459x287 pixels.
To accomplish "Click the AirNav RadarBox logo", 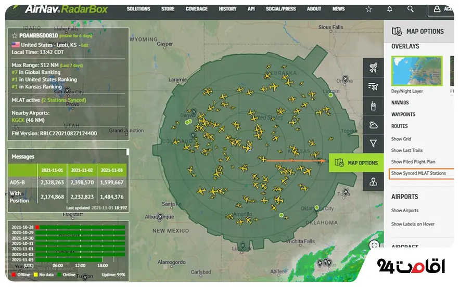I will pos(67,9).
